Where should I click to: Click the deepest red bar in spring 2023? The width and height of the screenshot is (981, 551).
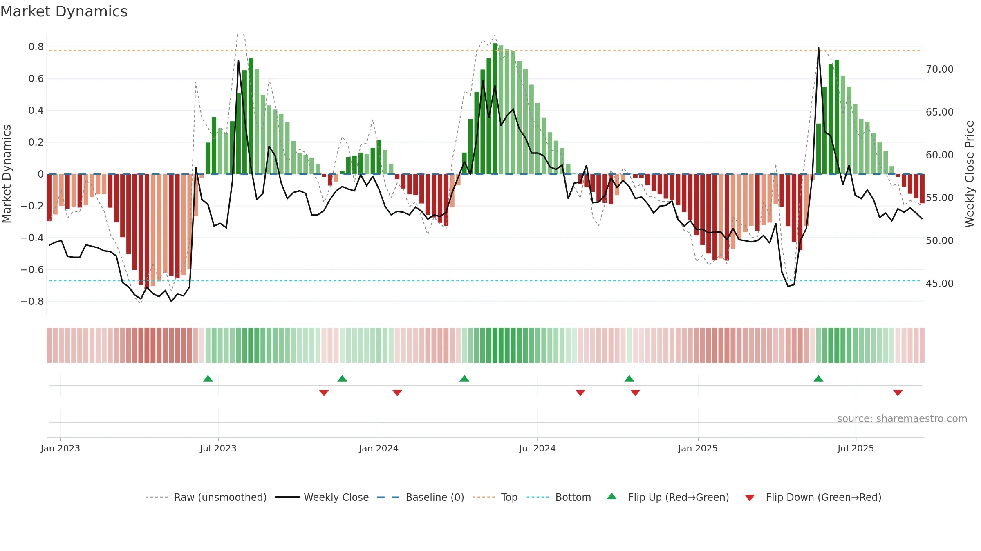pos(147,231)
